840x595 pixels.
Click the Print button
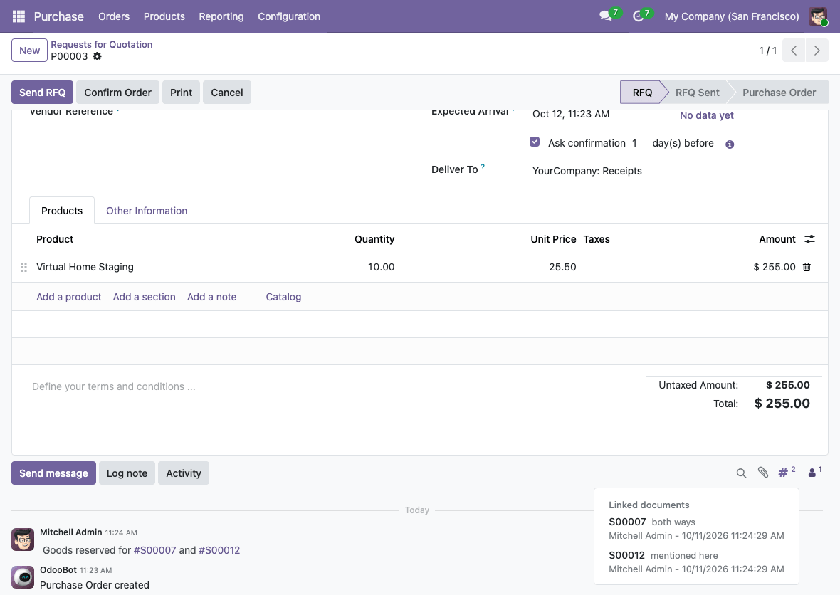pyautogui.click(x=181, y=93)
